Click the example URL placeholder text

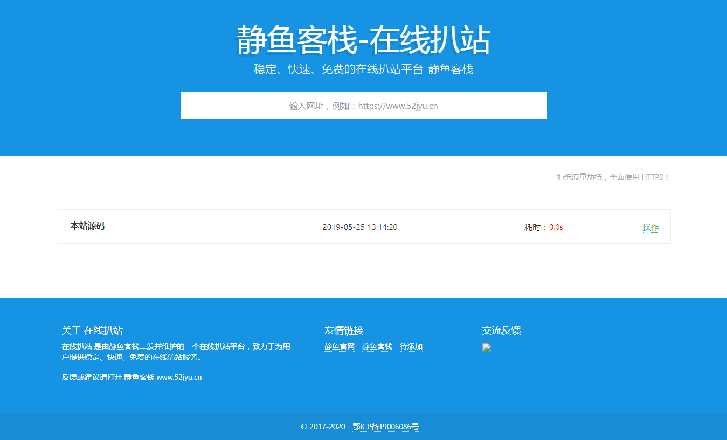[x=363, y=105]
